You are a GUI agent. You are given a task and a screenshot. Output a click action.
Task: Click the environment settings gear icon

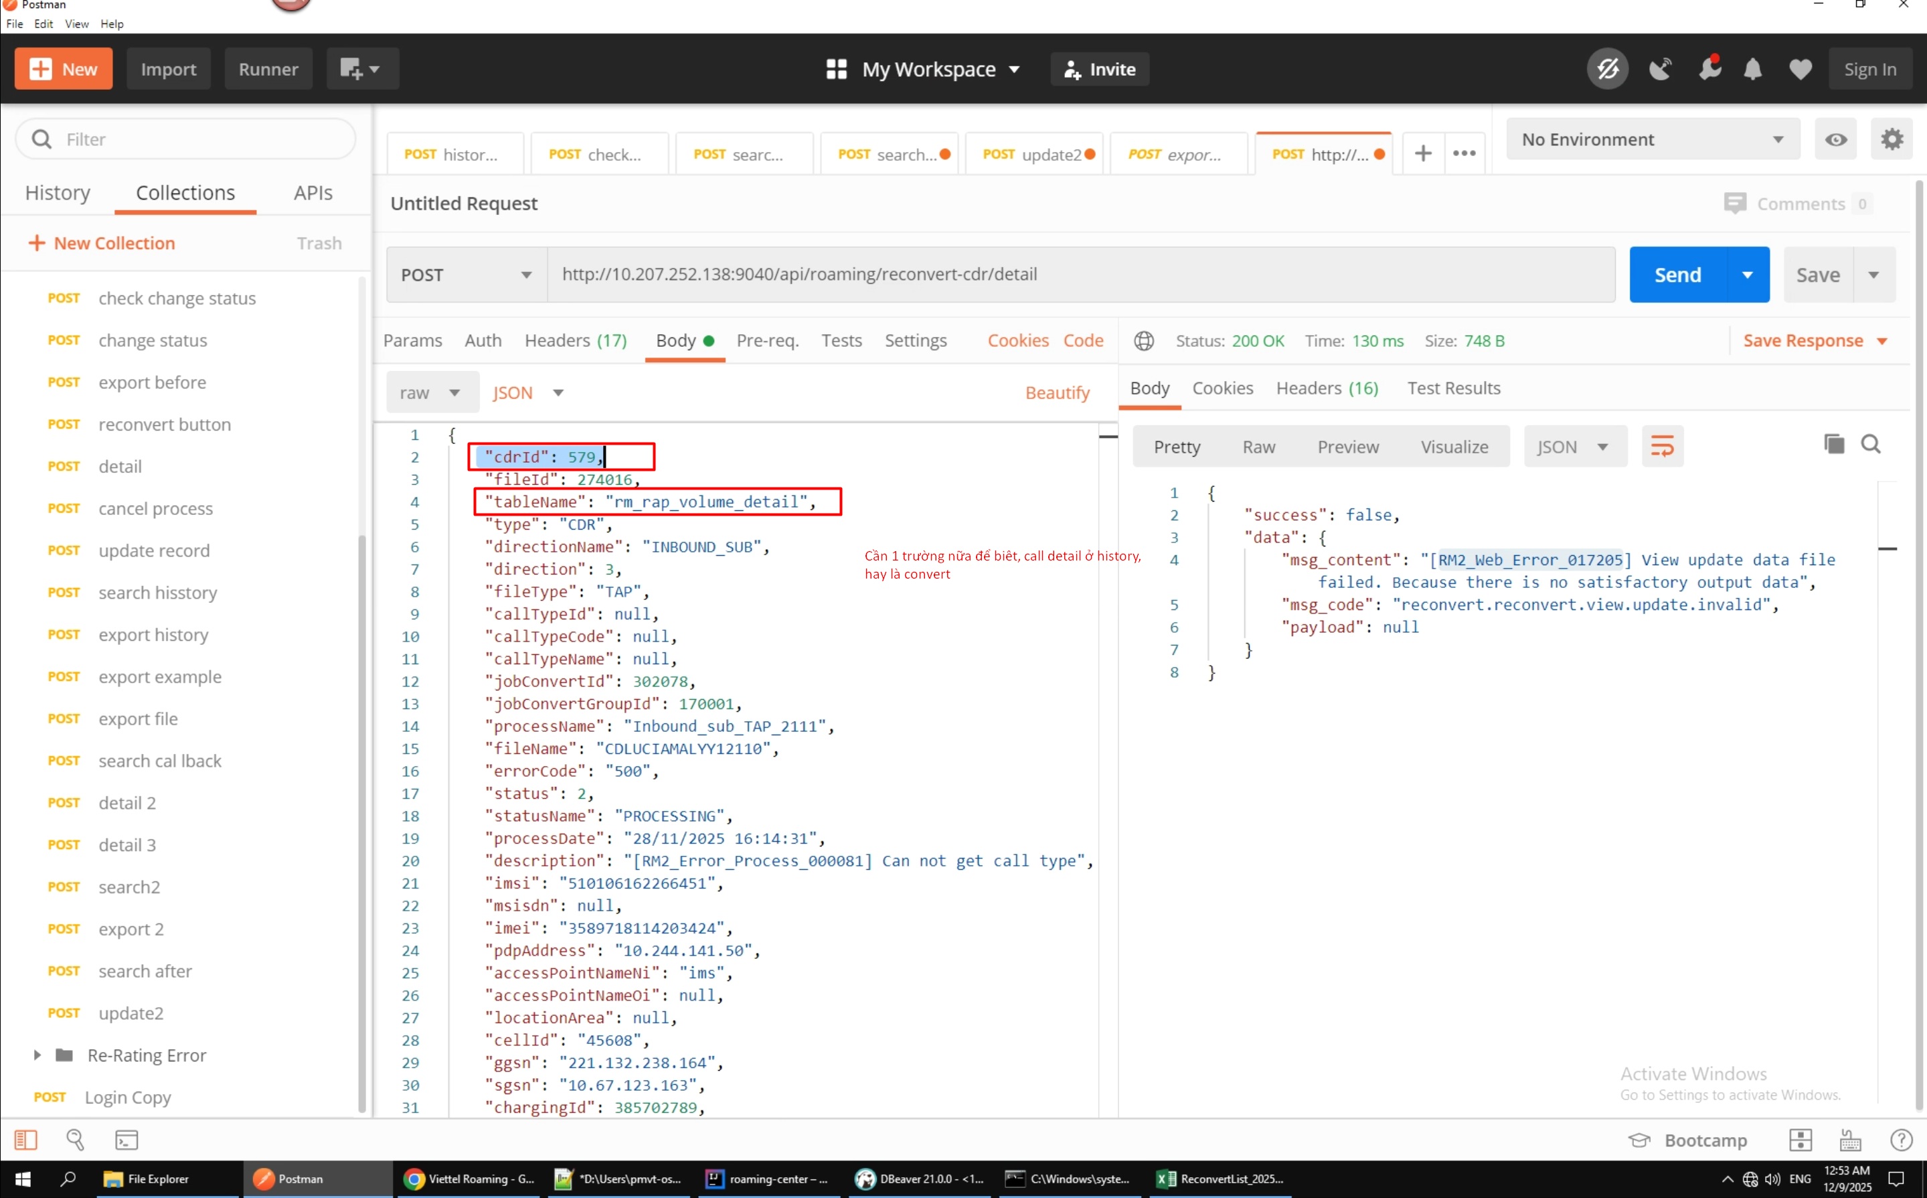click(x=1892, y=139)
